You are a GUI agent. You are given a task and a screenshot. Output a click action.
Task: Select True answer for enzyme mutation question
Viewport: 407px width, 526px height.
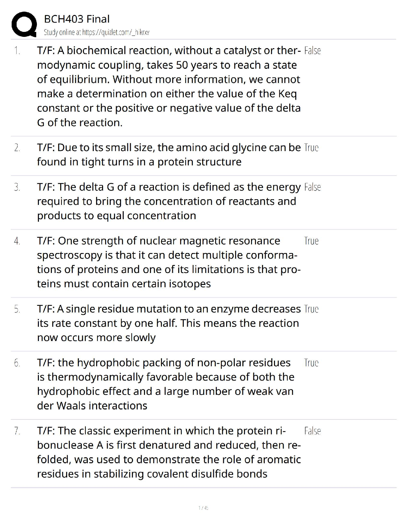(311, 309)
